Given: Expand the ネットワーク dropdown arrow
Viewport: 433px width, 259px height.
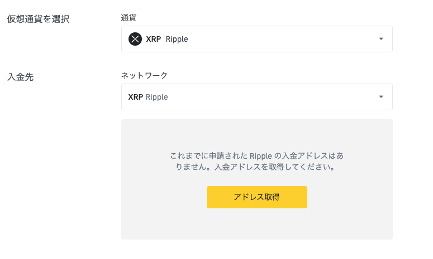Looking at the screenshot, I should click(x=381, y=96).
